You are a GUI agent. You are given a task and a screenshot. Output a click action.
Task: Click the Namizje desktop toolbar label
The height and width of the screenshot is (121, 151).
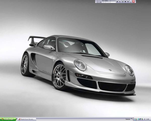128,119
